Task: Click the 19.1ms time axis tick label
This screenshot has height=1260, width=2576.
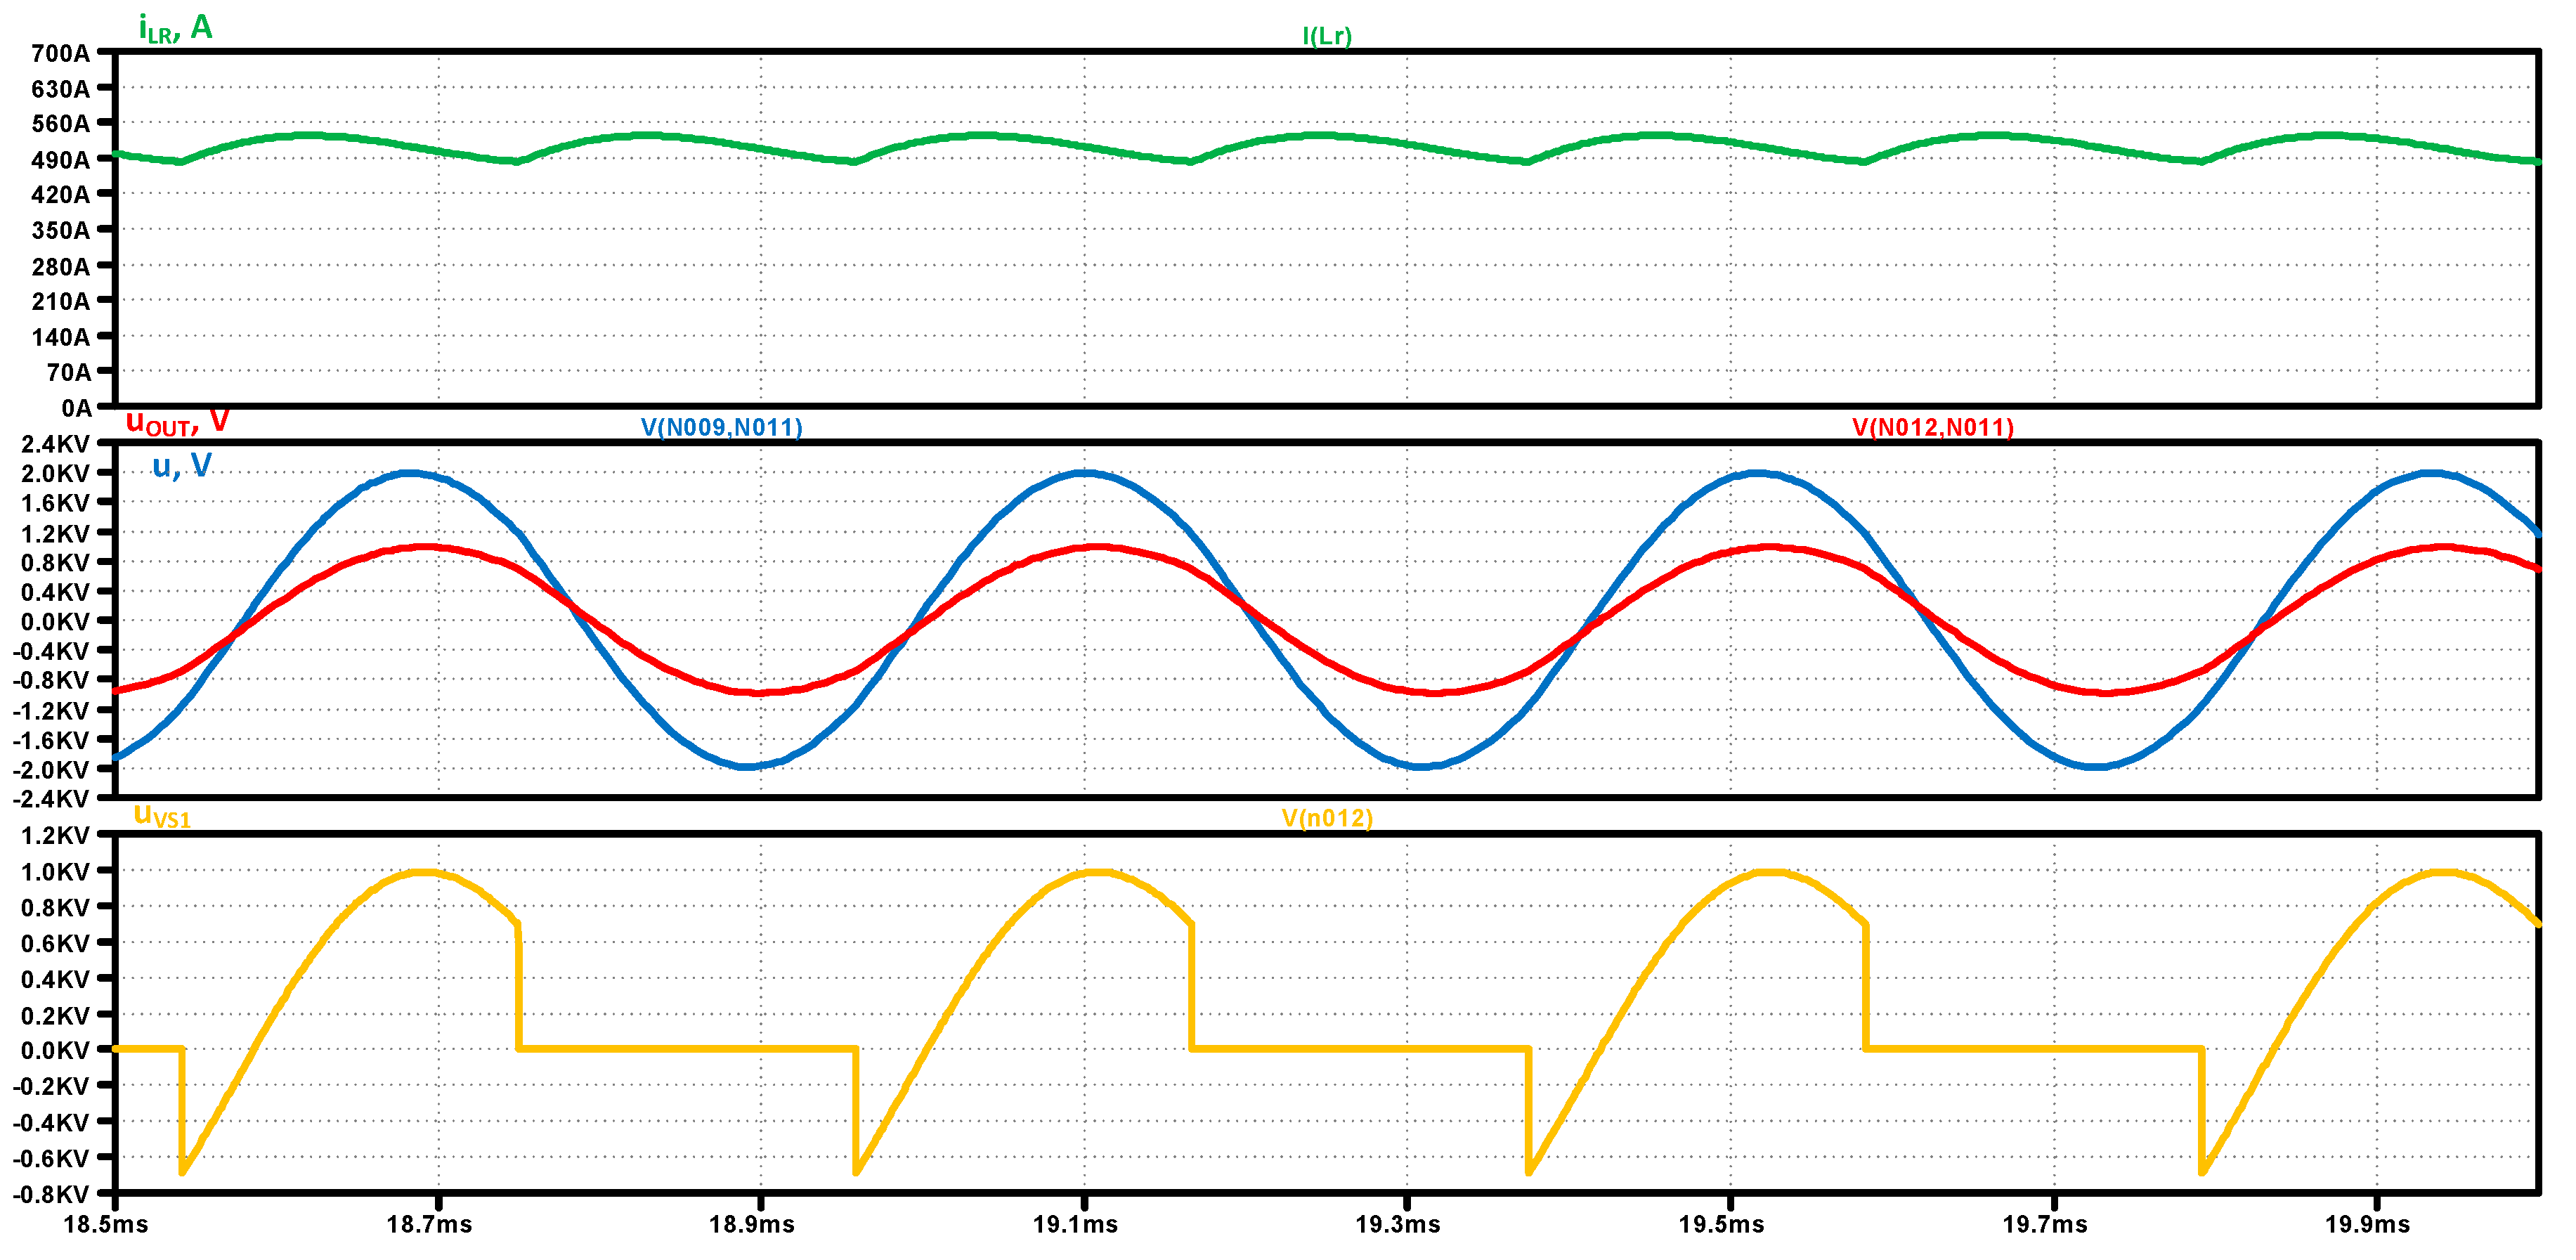Action: point(1075,1224)
